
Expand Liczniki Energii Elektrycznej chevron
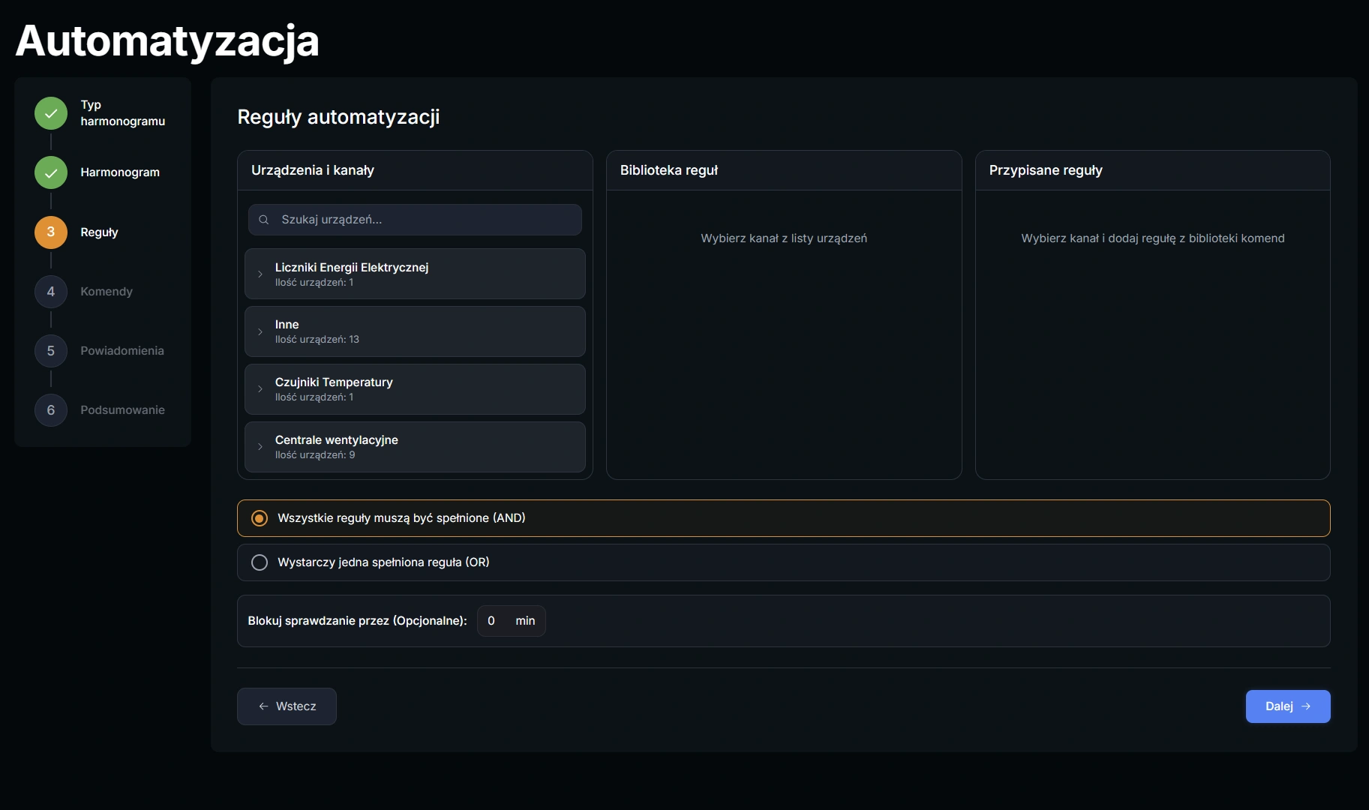coord(260,274)
